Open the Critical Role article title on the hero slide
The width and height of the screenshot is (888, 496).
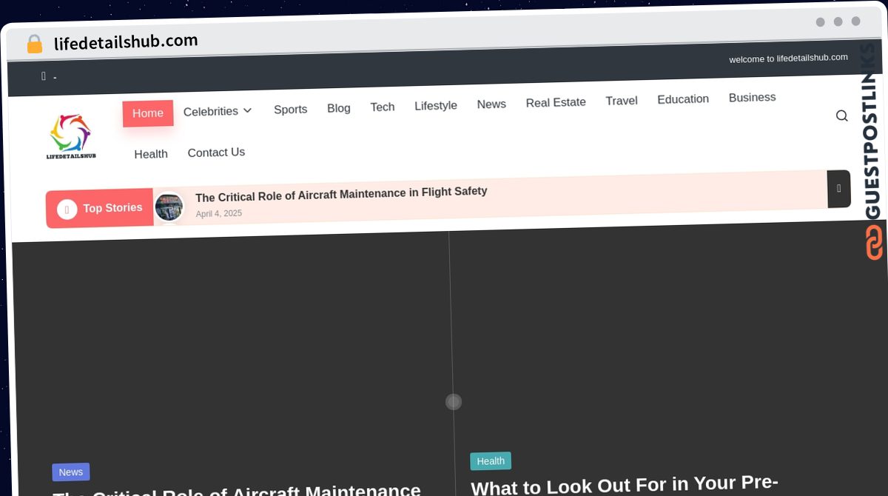click(x=237, y=492)
